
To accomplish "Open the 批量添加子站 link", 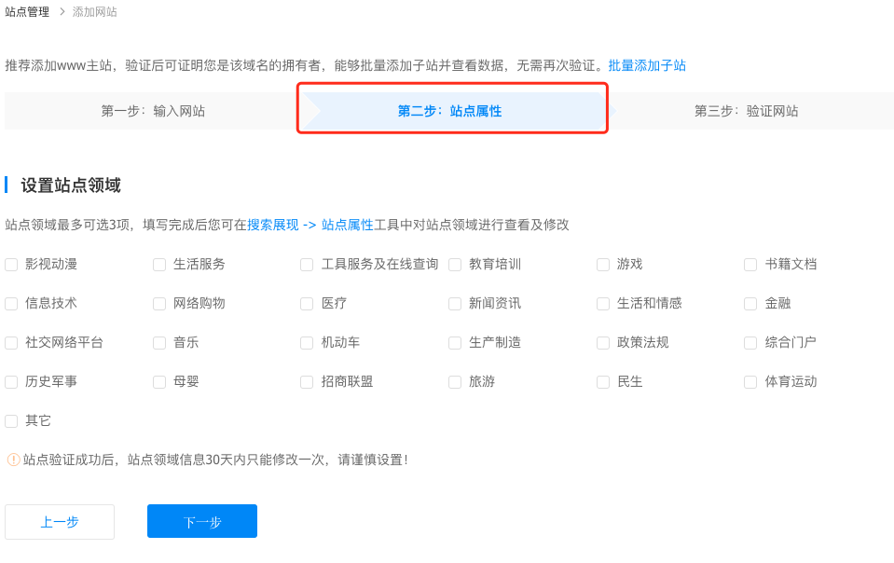I will tap(647, 65).
